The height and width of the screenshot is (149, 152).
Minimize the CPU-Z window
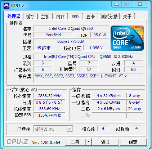click(117, 4)
